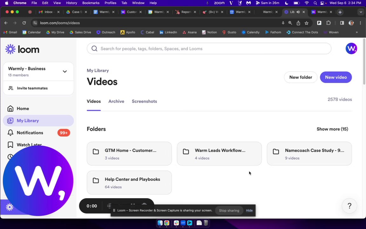Open the Asana bookmark

[190, 32]
